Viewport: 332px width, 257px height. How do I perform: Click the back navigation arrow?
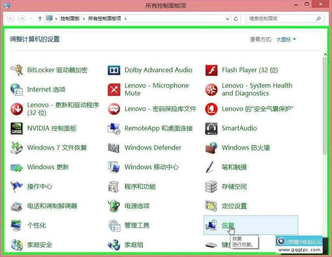pos(11,18)
